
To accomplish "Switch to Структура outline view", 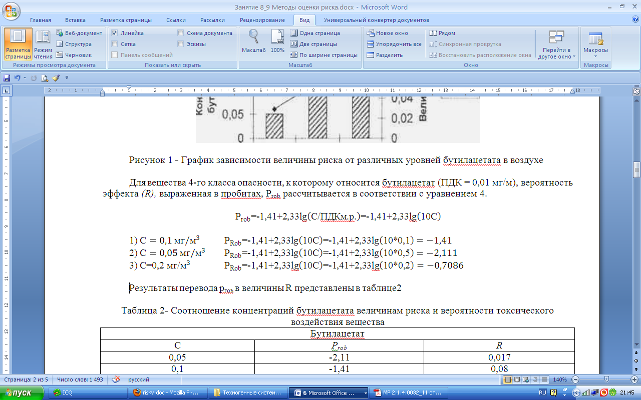I will 74,44.
